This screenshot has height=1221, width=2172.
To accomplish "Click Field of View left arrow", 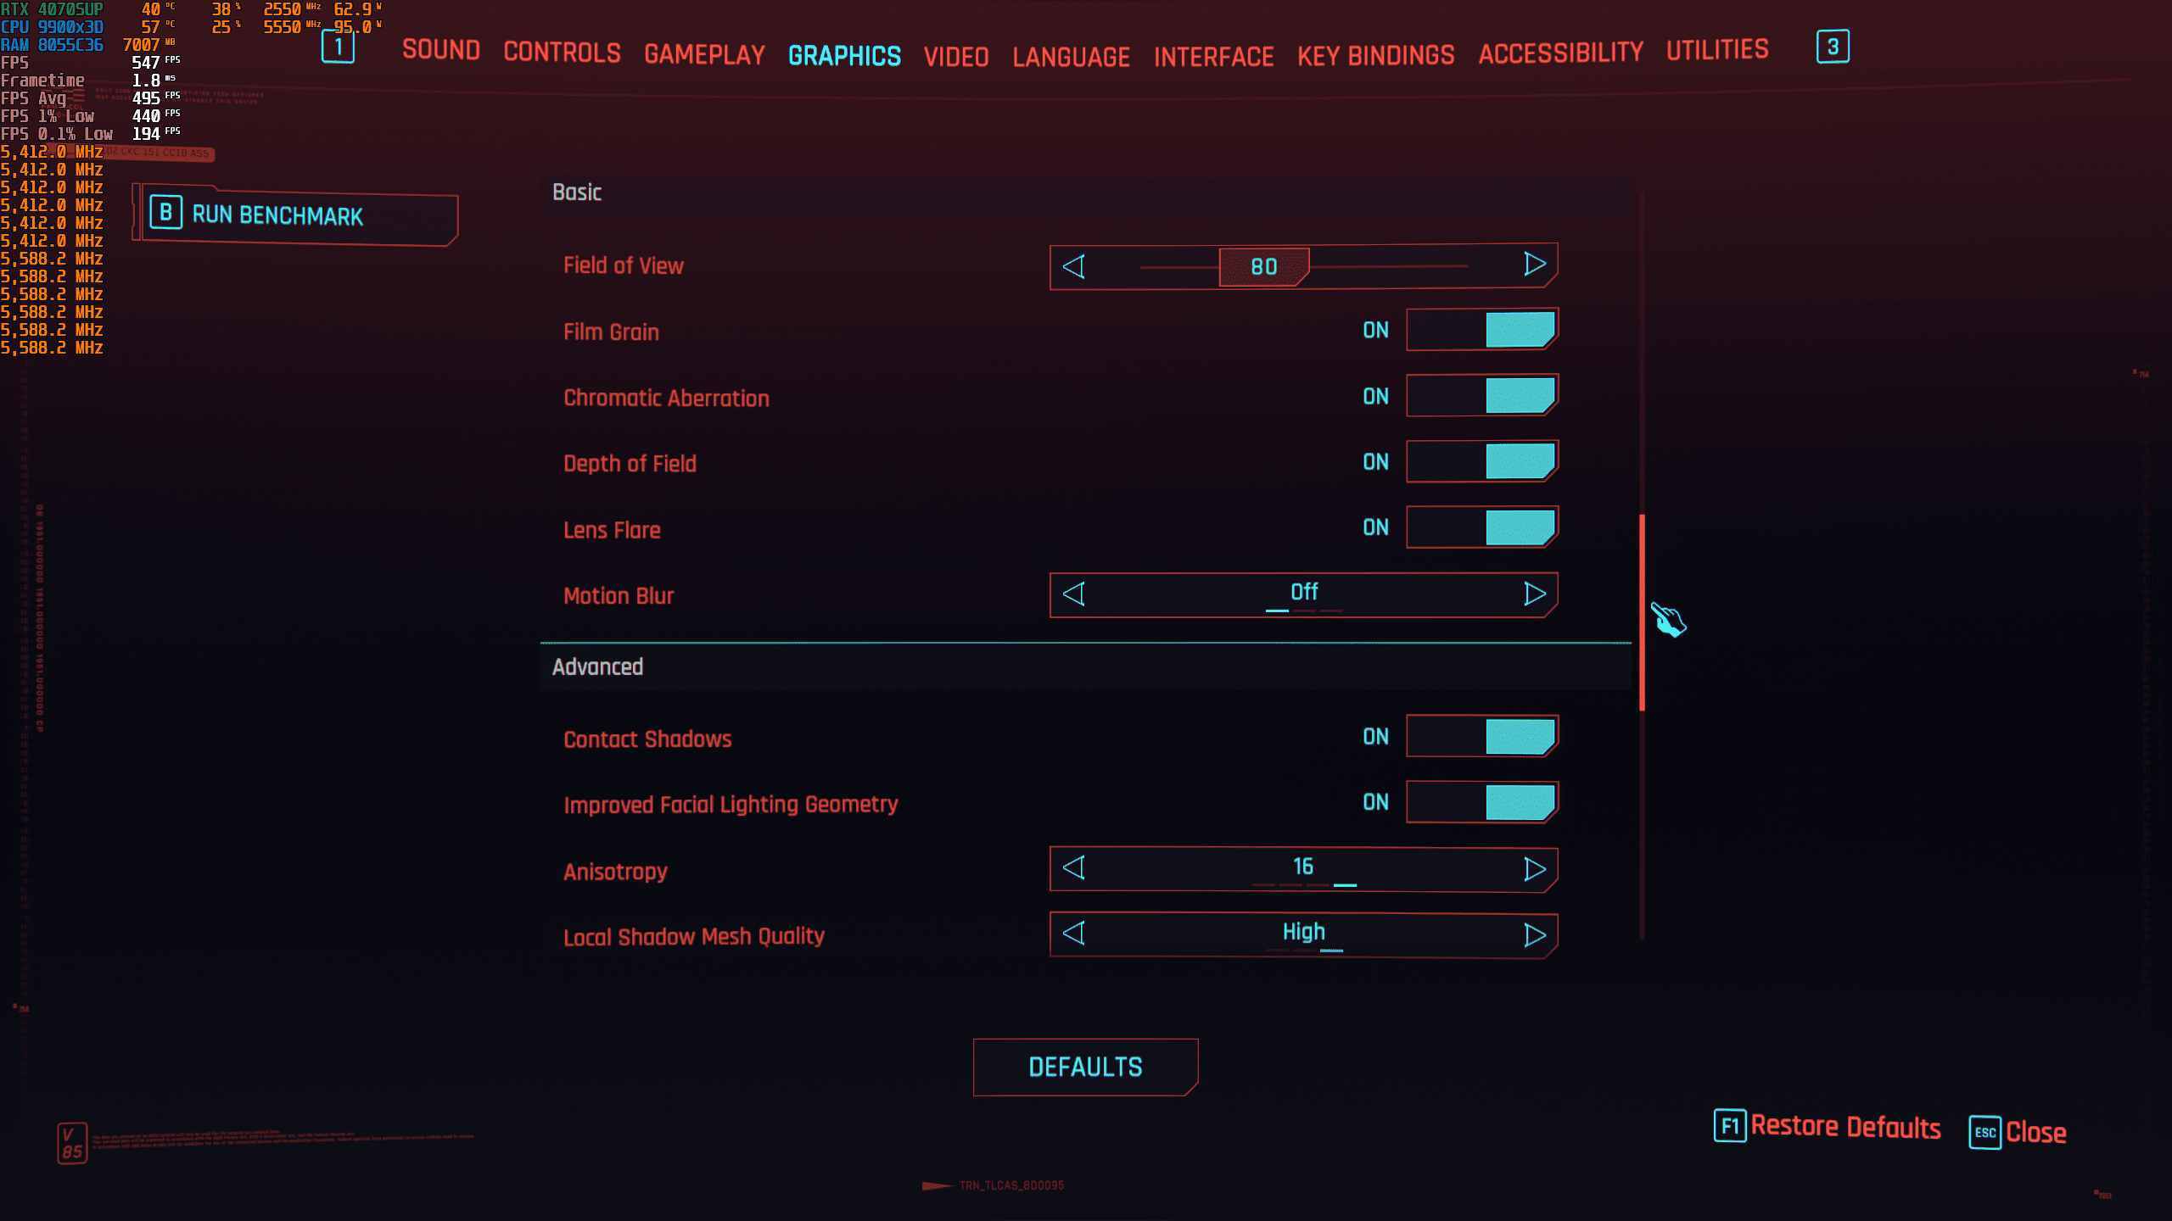I will 1074,267.
